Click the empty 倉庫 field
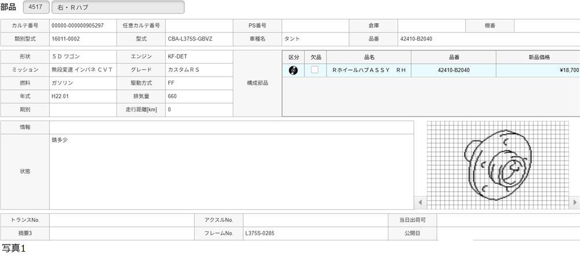 (x=432, y=26)
